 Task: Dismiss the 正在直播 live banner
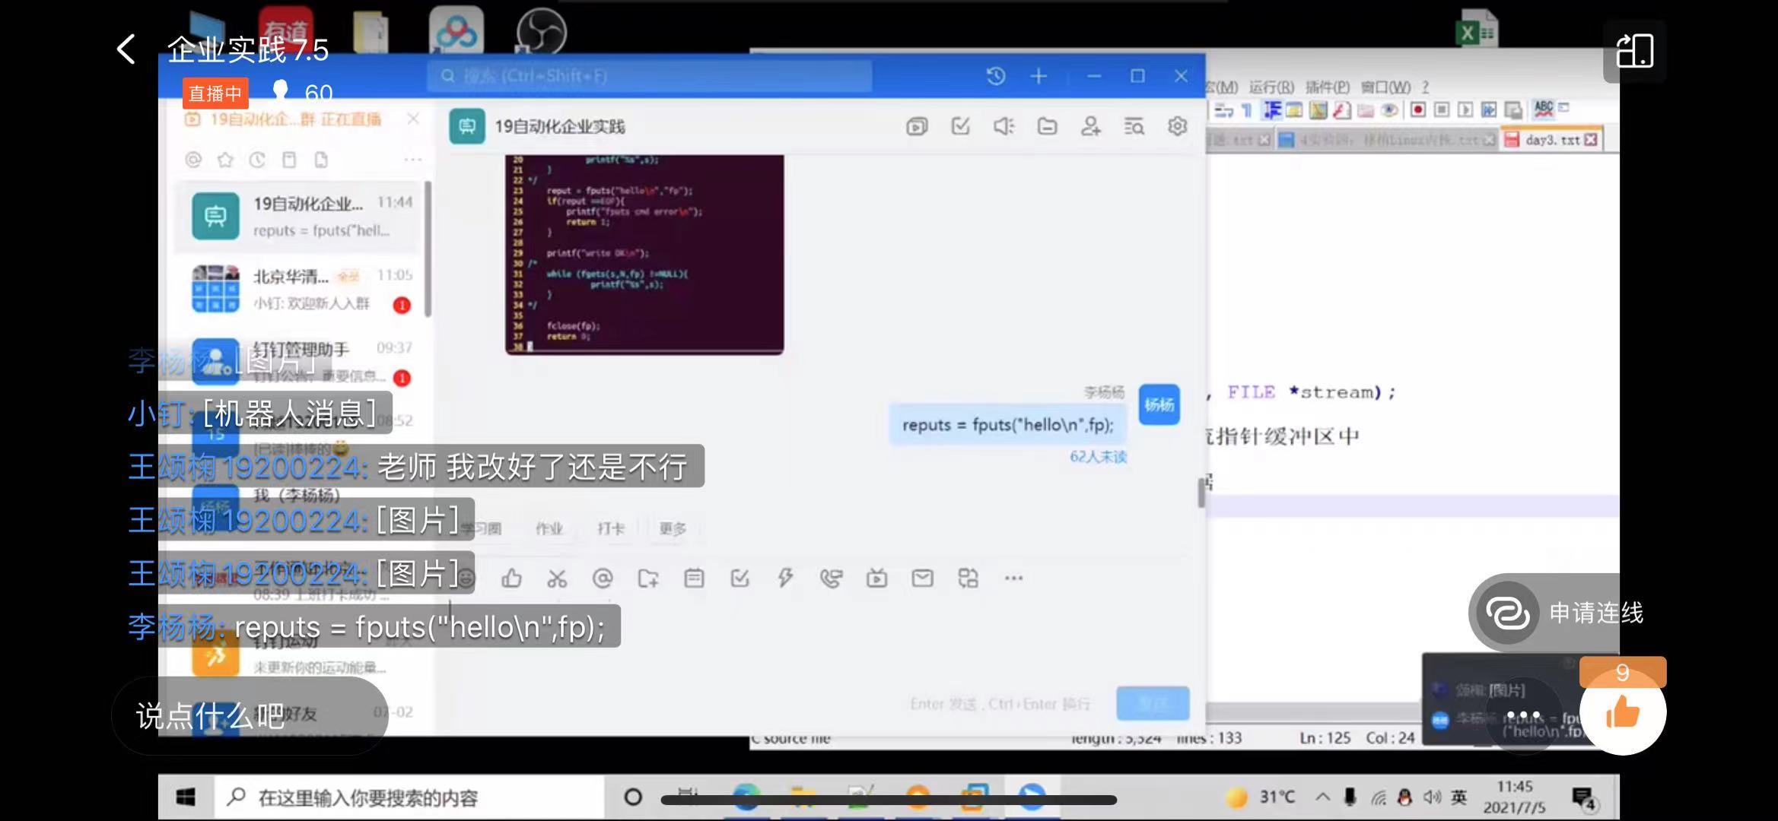pyautogui.click(x=413, y=119)
